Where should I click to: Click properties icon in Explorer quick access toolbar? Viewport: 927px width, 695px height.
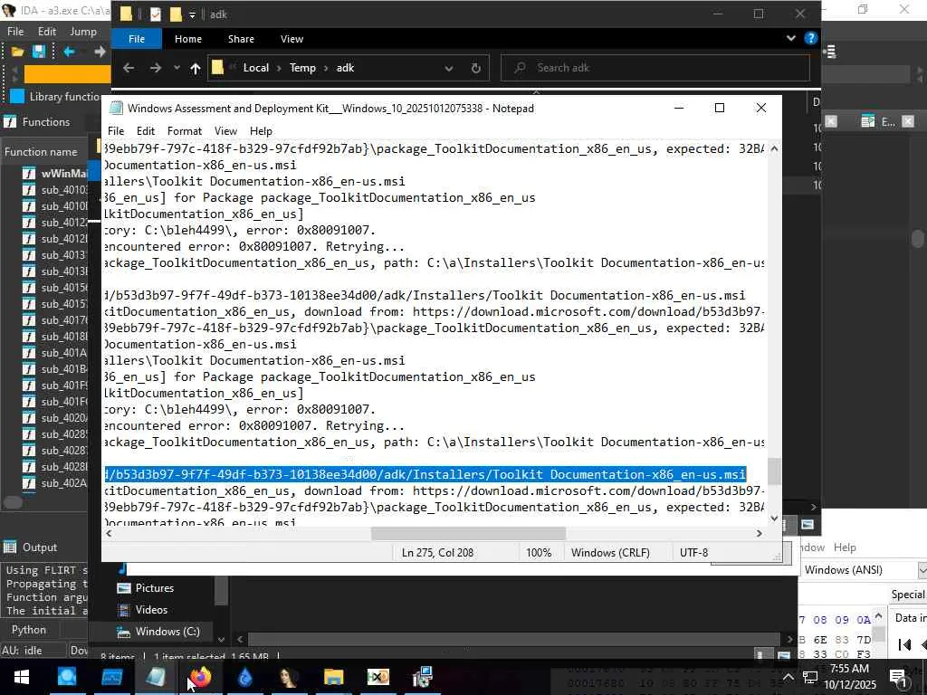coord(156,14)
